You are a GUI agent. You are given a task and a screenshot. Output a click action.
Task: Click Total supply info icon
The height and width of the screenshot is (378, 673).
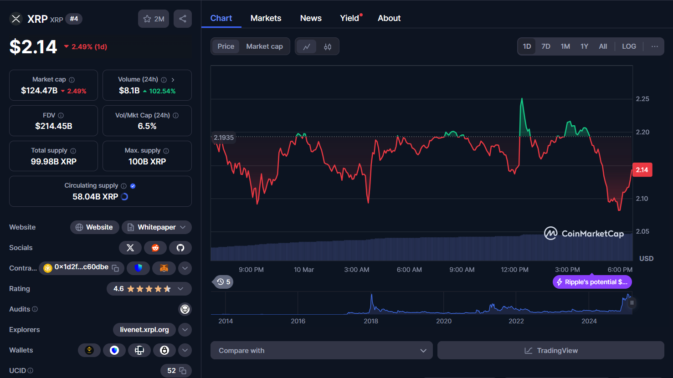73,151
